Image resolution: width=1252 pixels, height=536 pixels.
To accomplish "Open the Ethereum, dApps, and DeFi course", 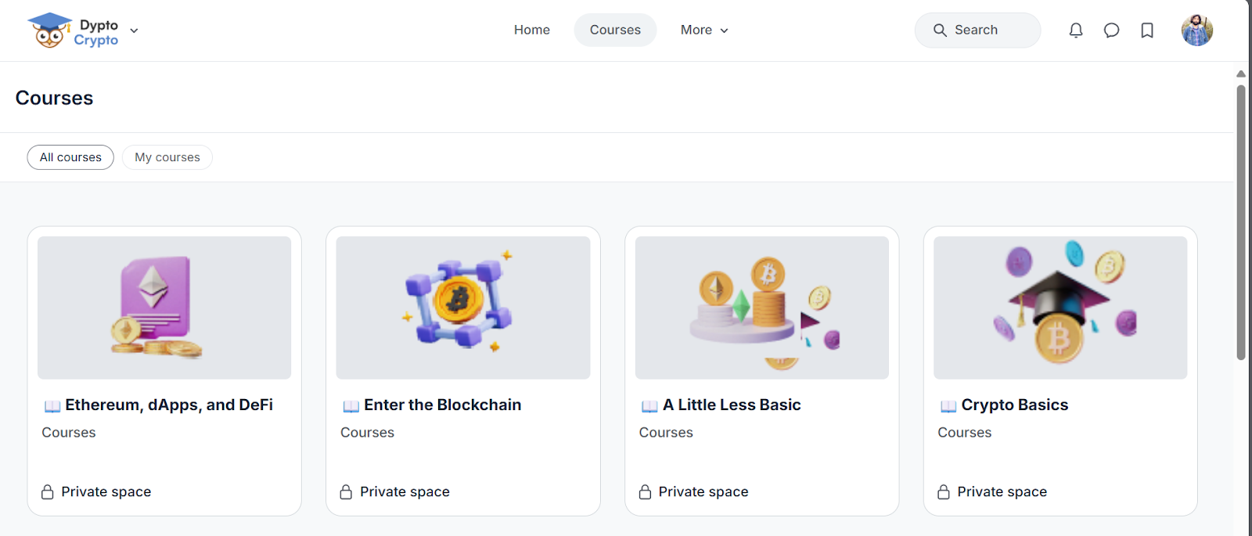I will click(x=169, y=405).
